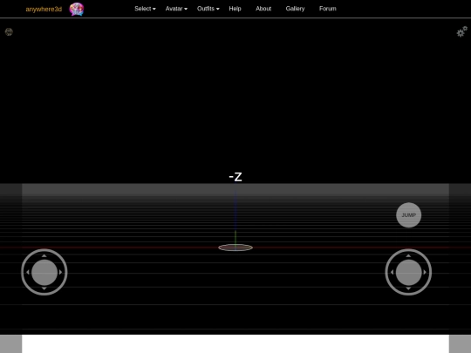
Task: Click left joystick up arrow
Action: point(44,255)
